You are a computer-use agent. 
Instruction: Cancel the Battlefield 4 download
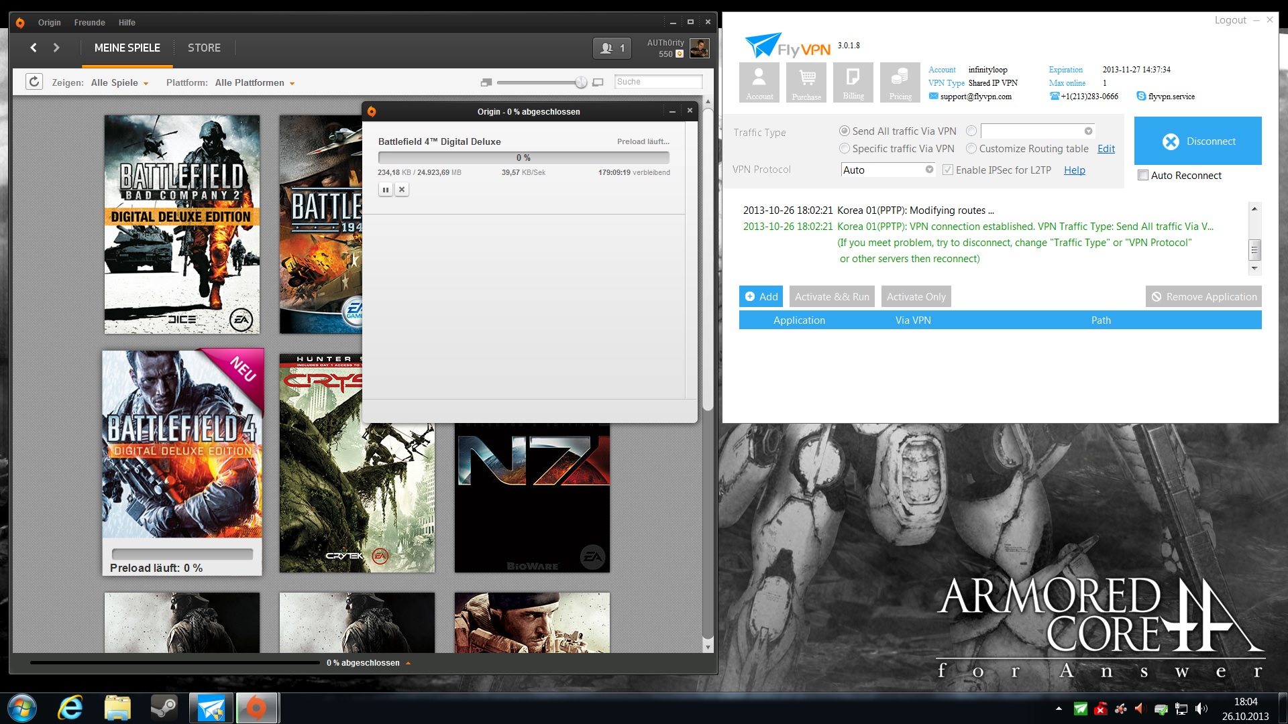(402, 190)
